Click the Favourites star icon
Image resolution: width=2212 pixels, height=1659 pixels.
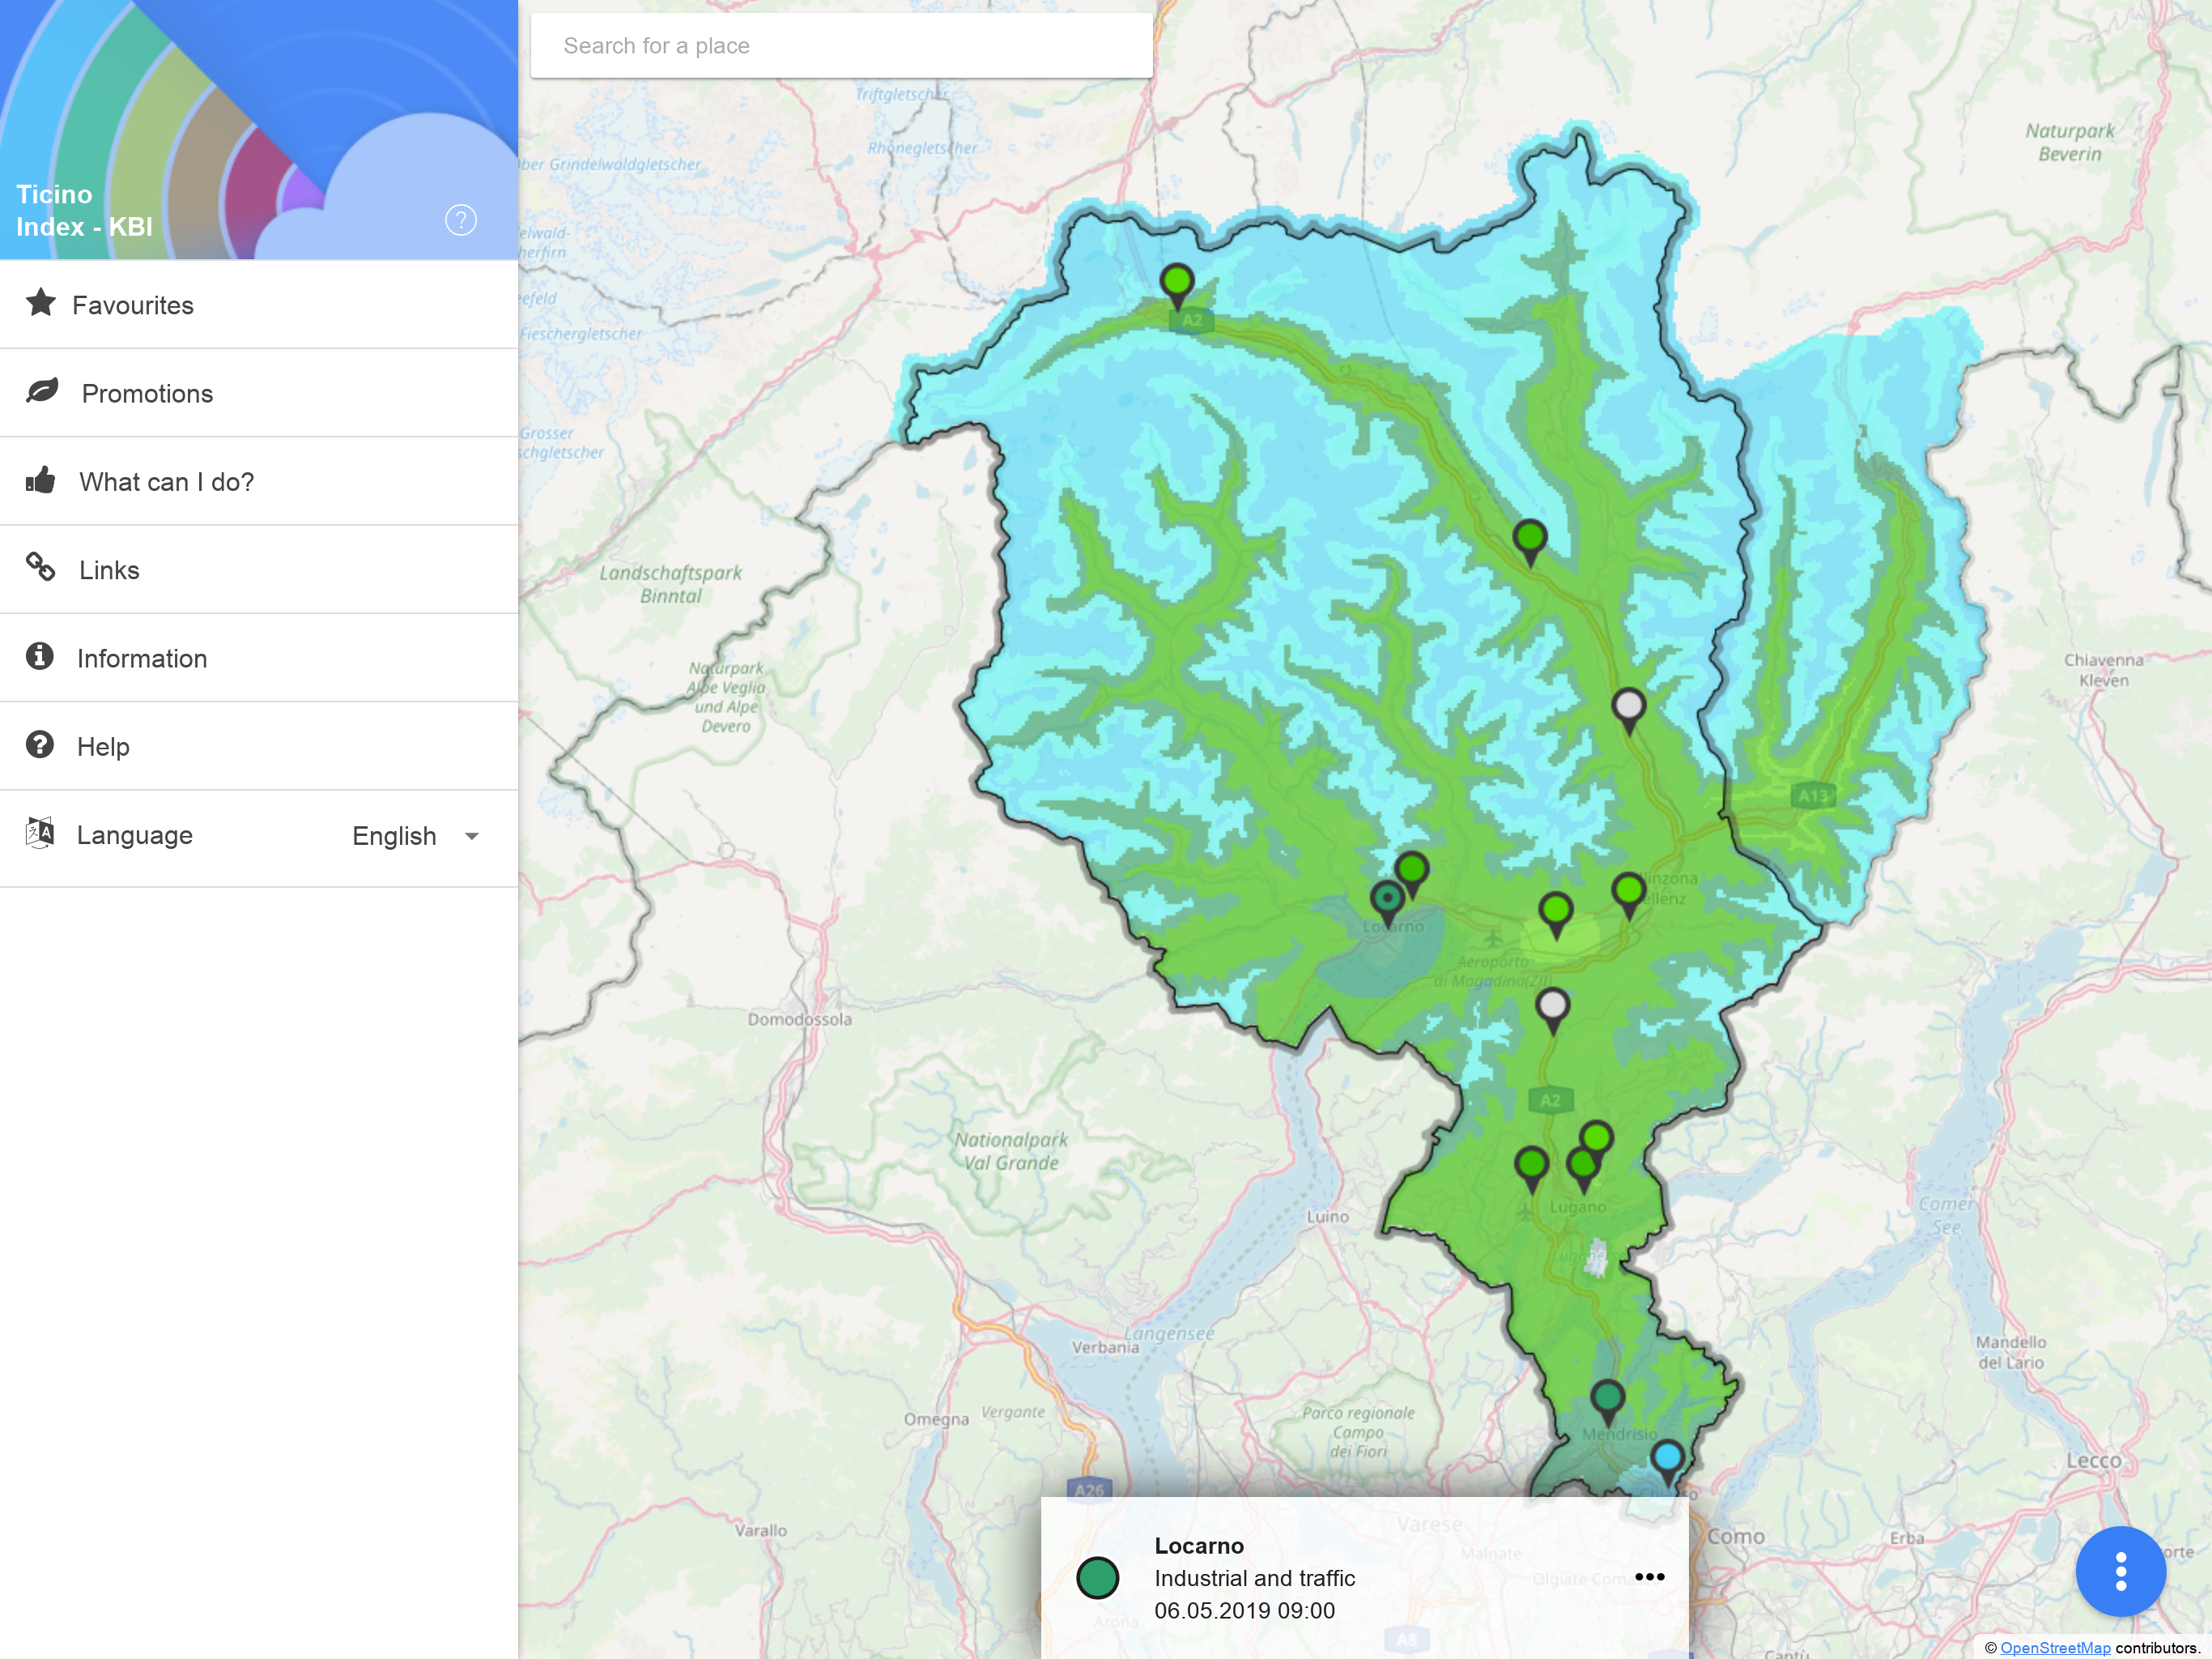41,302
